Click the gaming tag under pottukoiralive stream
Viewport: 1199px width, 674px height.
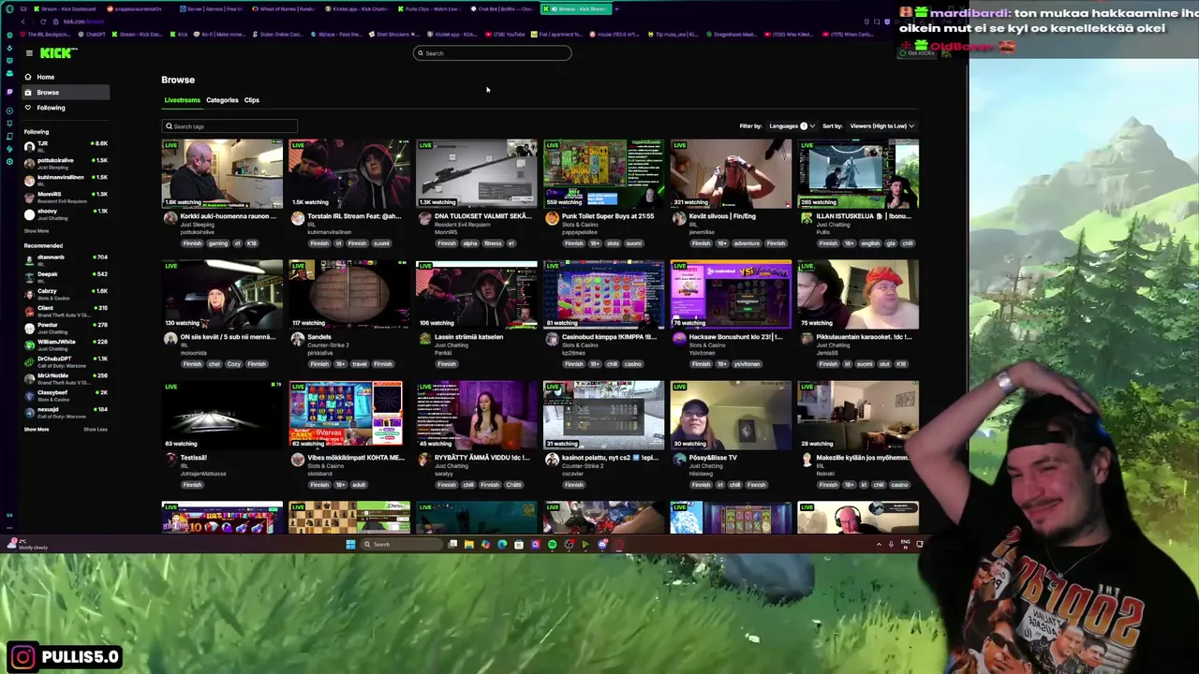pyautogui.click(x=218, y=243)
